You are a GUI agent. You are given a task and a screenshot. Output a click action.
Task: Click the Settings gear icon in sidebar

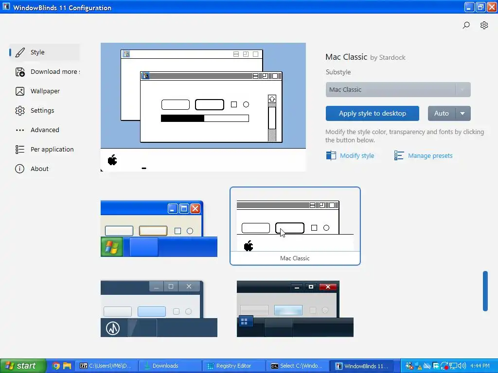(19, 111)
